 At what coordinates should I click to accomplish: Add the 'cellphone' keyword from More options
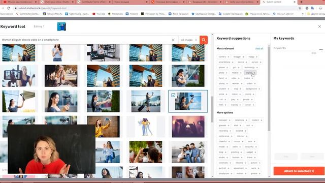point(241,120)
